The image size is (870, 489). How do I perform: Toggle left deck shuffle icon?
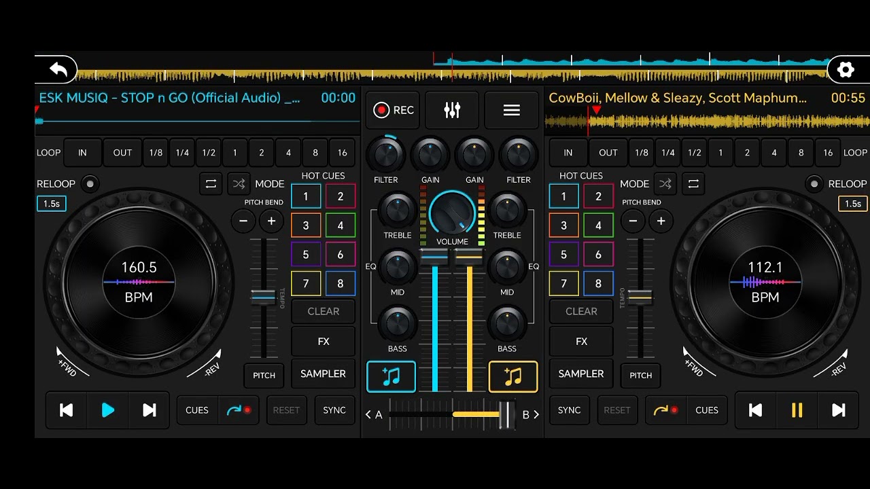(x=239, y=183)
